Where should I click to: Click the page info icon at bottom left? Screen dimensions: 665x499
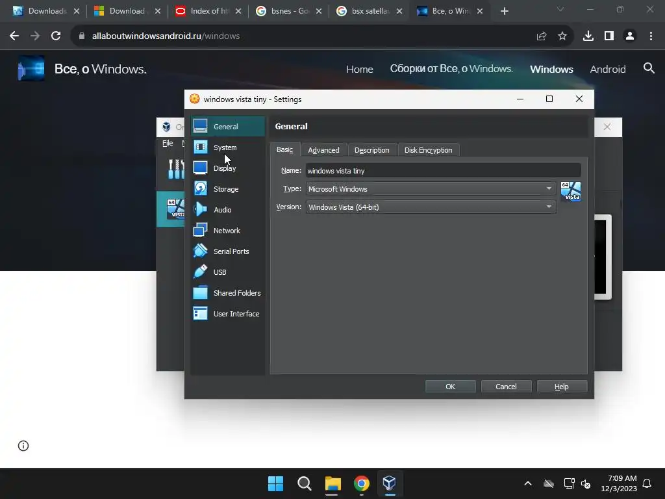[x=23, y=446]
